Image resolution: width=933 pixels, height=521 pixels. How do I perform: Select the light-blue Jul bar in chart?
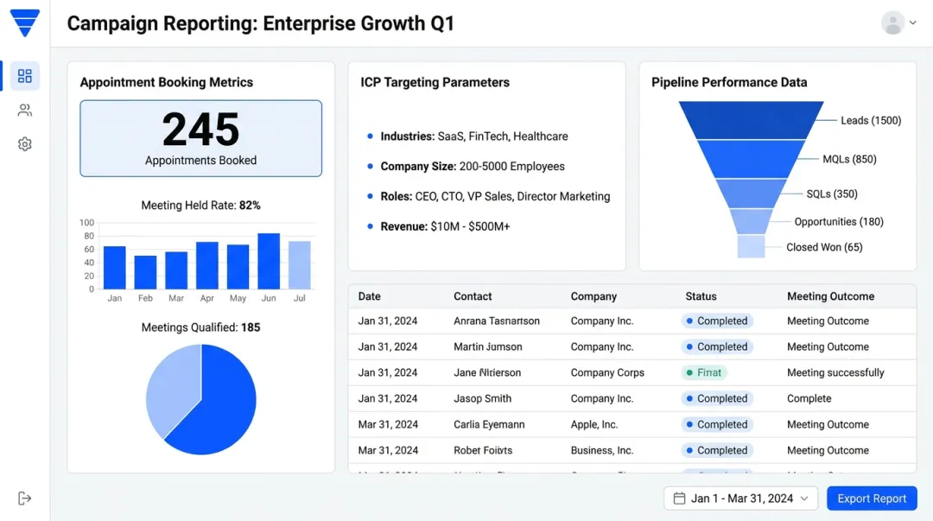coord(299,265)
